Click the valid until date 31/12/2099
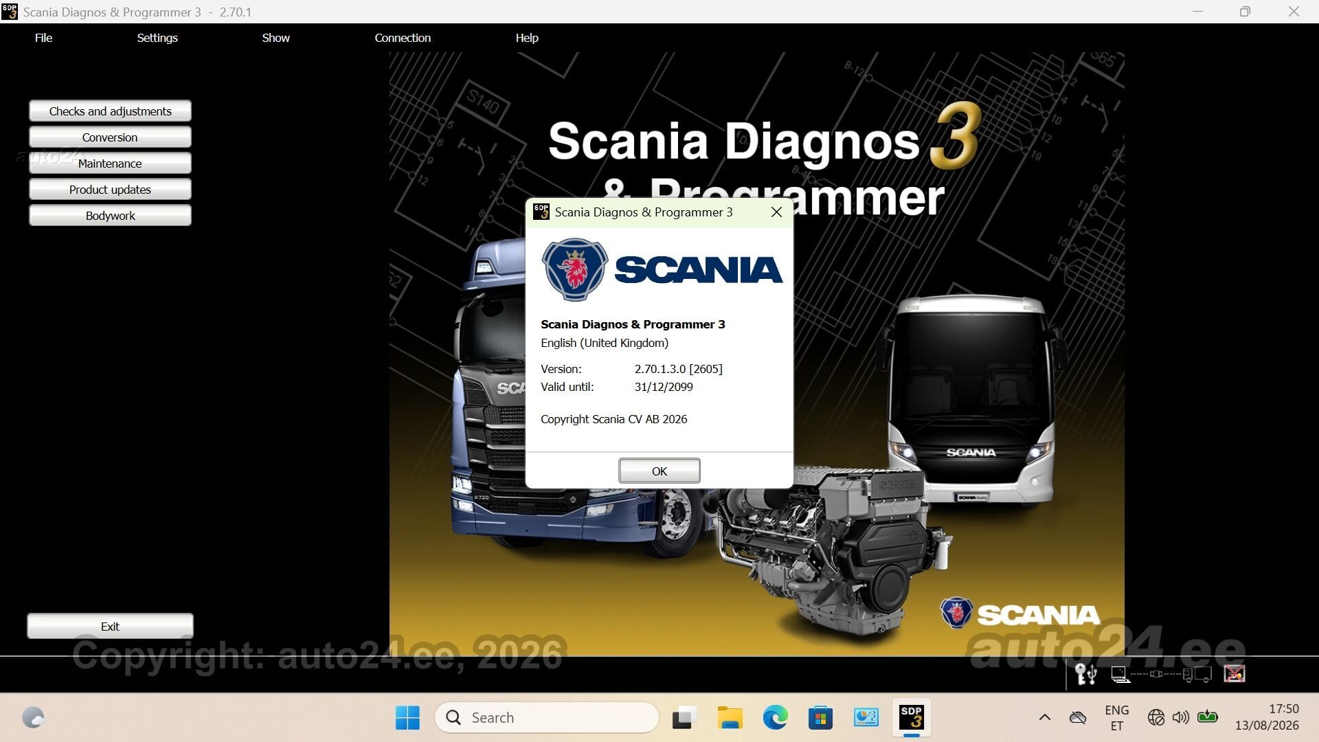The height and width of the screenshot is (742, 1319). click(x=664, y=387)
